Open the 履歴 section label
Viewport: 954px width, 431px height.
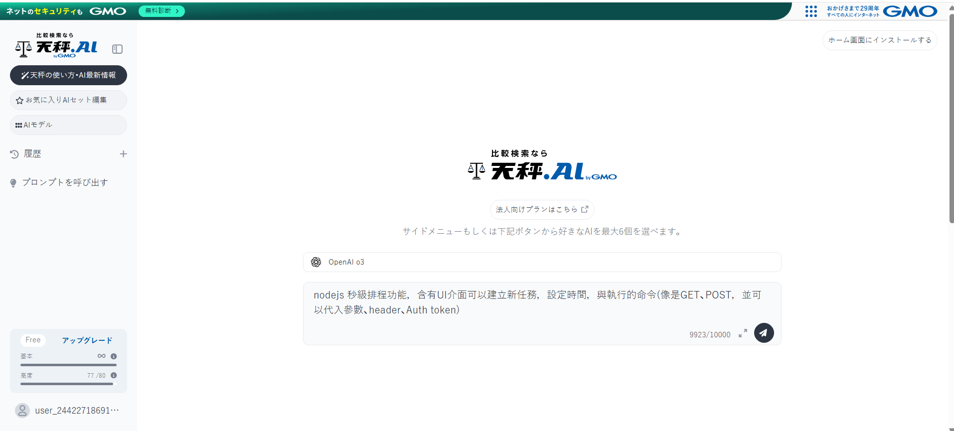[32, 154]
